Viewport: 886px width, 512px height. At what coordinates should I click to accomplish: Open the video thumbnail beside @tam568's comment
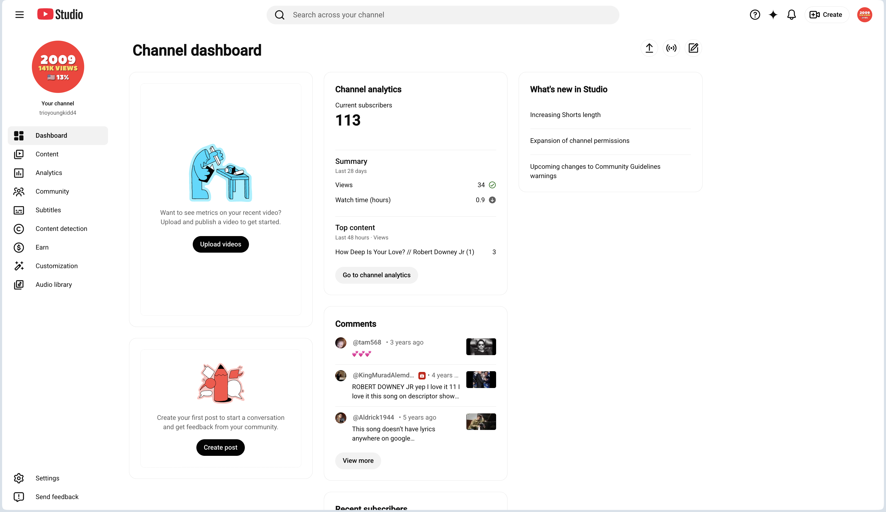point(481,347)
